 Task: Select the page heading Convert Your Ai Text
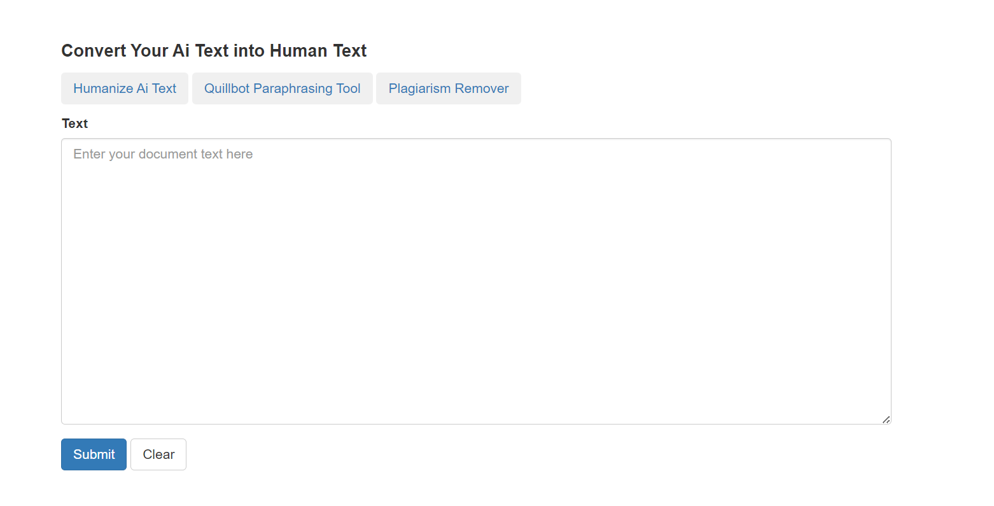[214, 50]
